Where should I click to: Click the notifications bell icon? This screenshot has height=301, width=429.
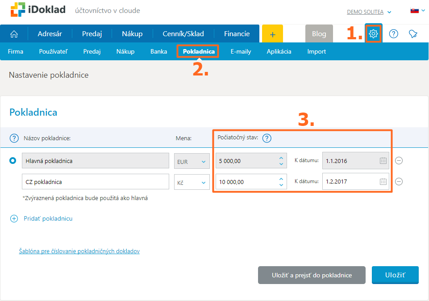413,34
